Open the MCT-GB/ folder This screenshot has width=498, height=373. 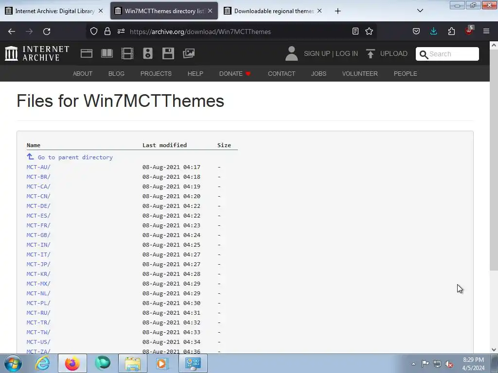click(x=38, y=235)
